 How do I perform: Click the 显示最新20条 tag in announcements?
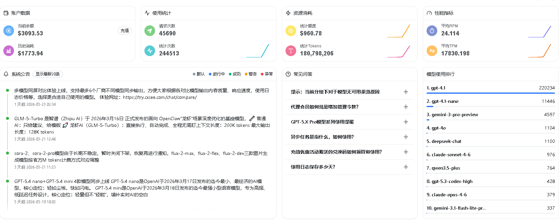click(48, 74)
